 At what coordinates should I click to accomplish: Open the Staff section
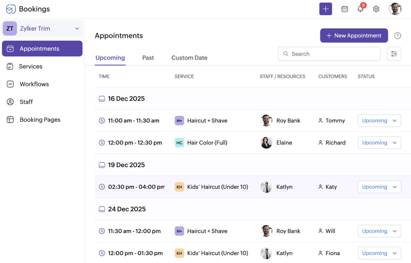(26, 102)
